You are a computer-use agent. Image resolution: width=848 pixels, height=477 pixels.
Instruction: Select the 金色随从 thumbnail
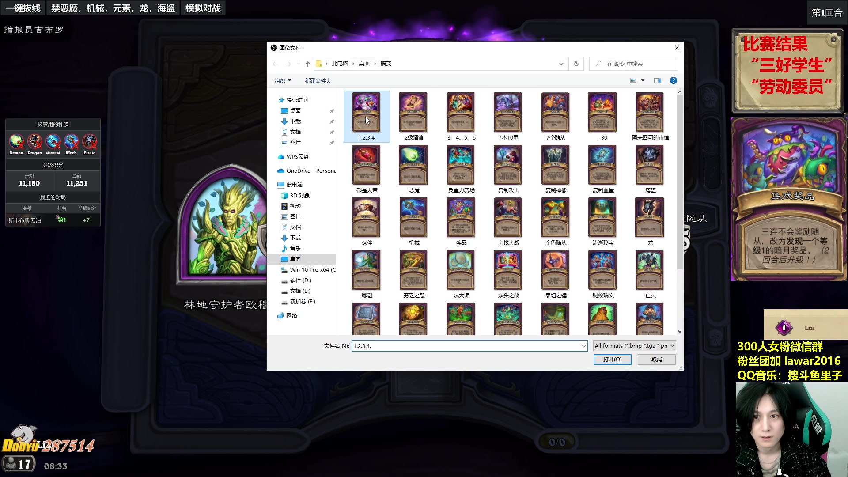click(x=556, y=221)
